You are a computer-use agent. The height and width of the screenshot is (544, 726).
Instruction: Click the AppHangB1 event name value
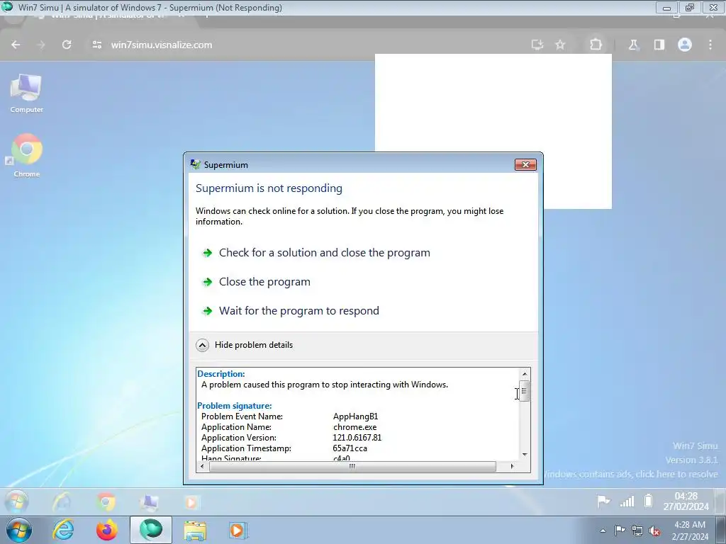coord(356,416)
